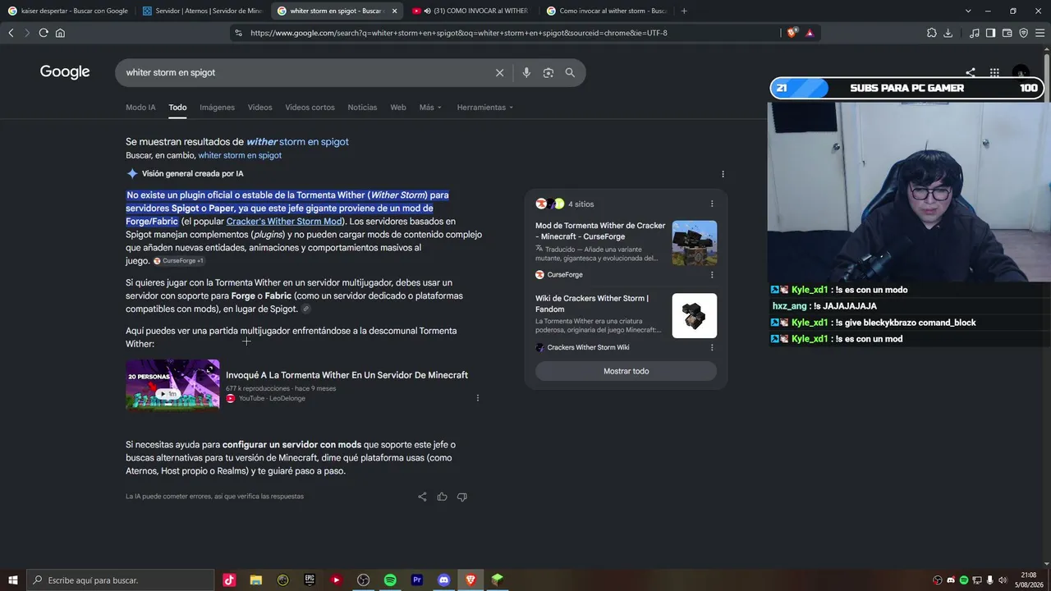Expand the Más search filter dropdown
The width and height of the screenshot is (1051, 591).
coord(430,108)
